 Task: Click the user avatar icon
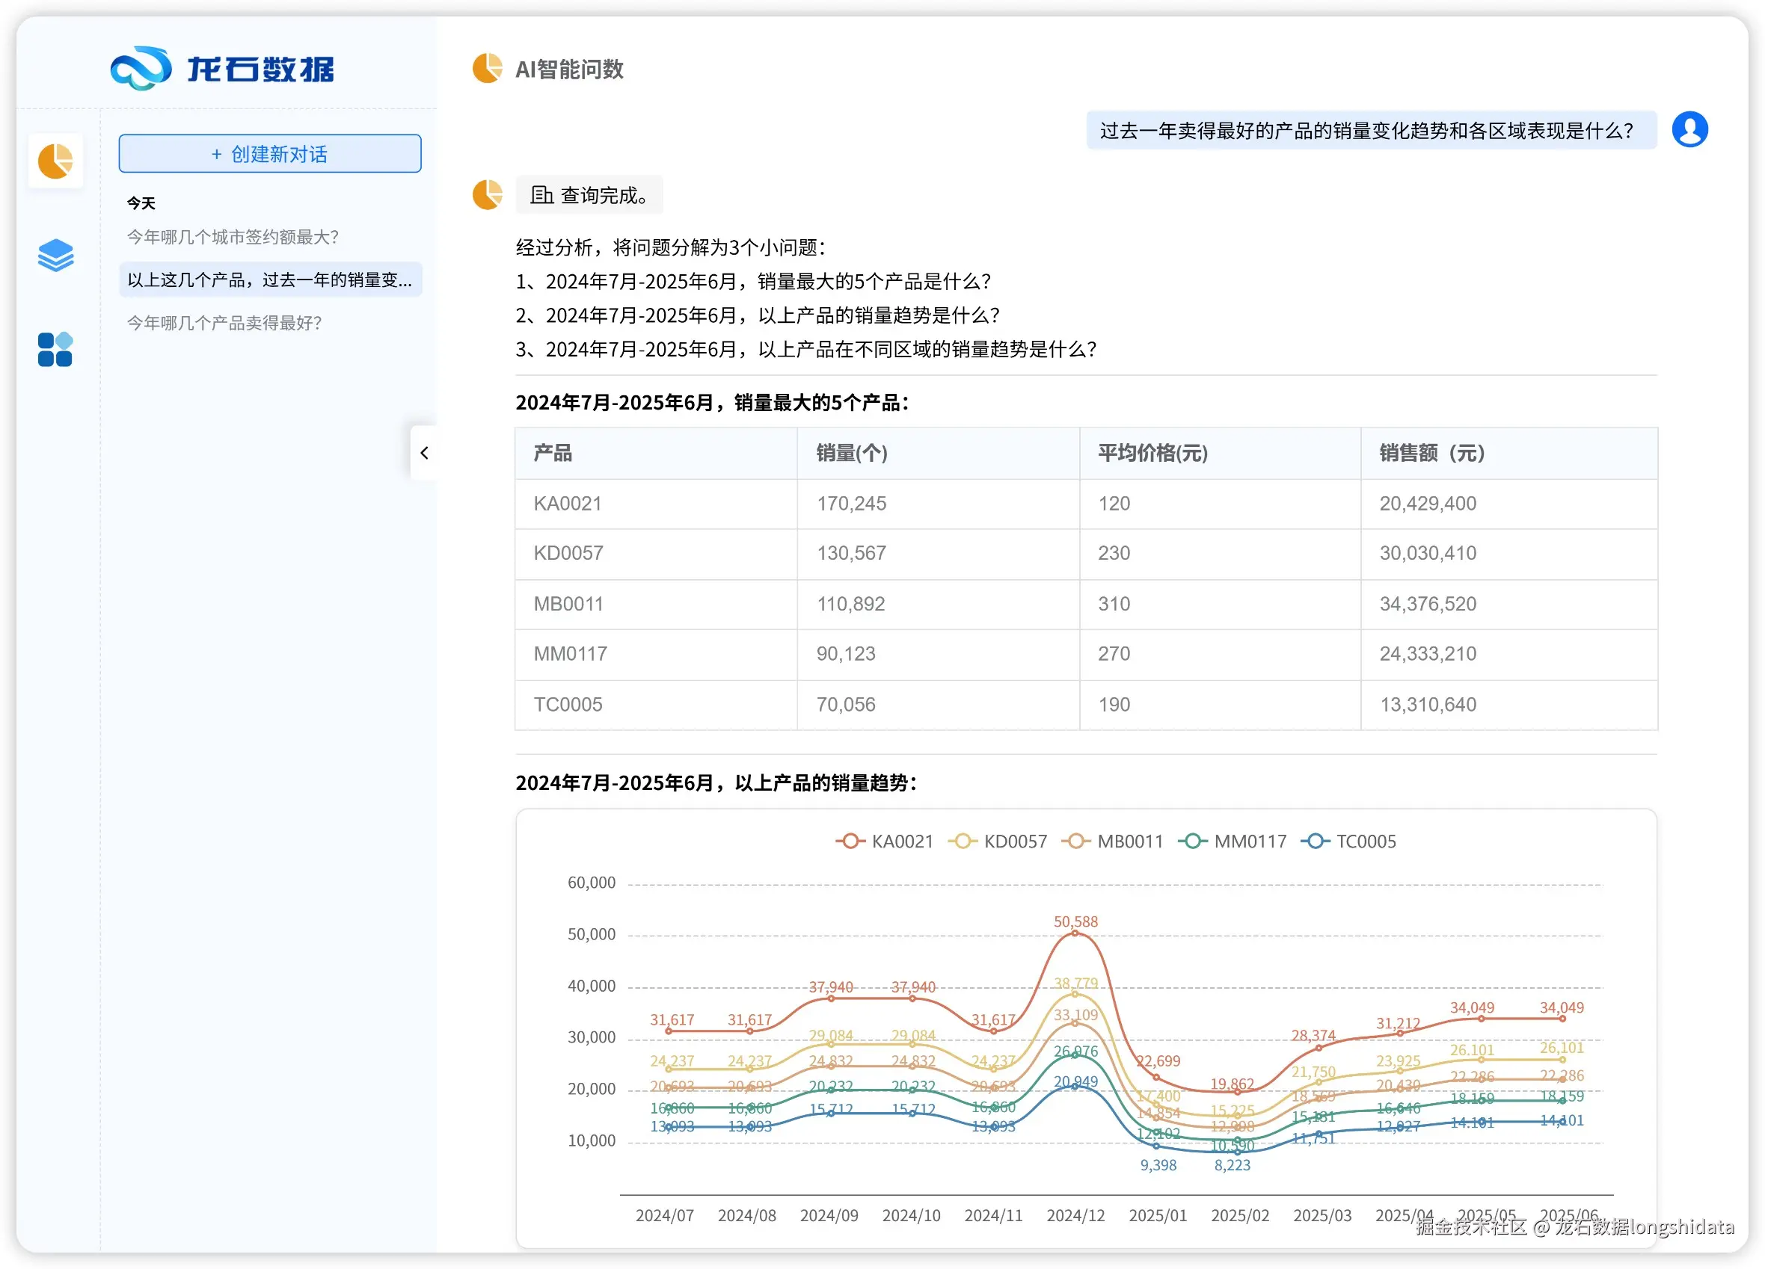point(1689,129)
